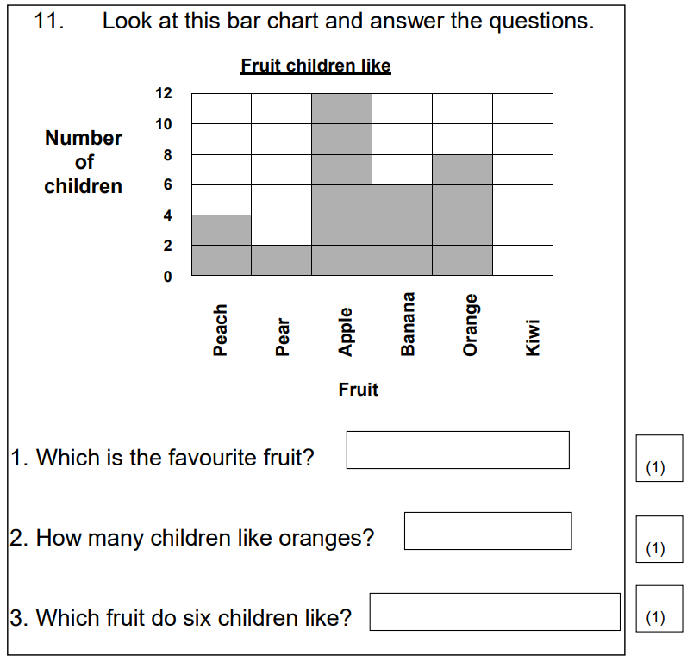Click the mark box beside the oranges question
The image size is (687, 662).
coord(659,539)
